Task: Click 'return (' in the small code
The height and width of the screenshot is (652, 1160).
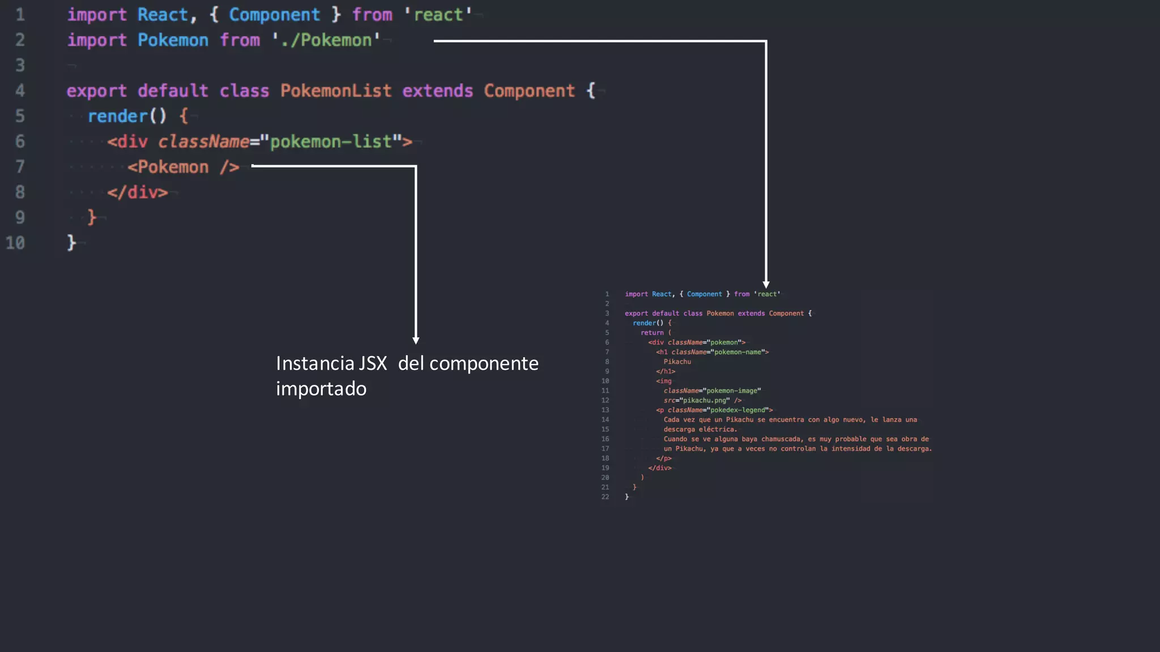Action: pyautogui.click(x=656, y=333)
